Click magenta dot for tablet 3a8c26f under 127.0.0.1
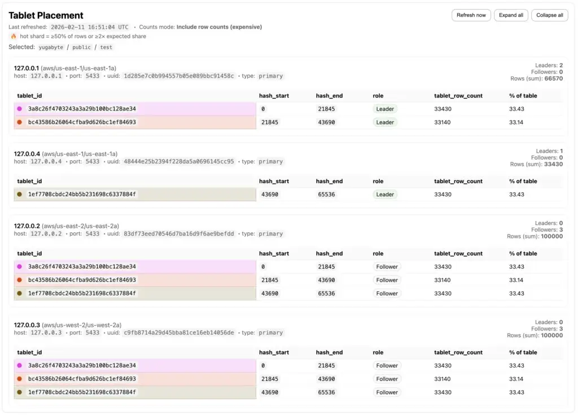Viewport: 578px width, 416px height. coord(20,109)
